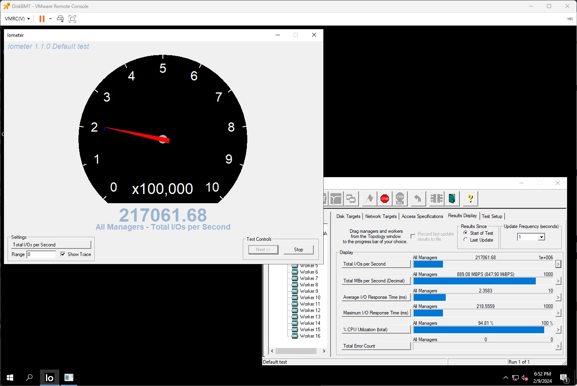Switch to the Access Specifications tab

(x=422, y=216)
